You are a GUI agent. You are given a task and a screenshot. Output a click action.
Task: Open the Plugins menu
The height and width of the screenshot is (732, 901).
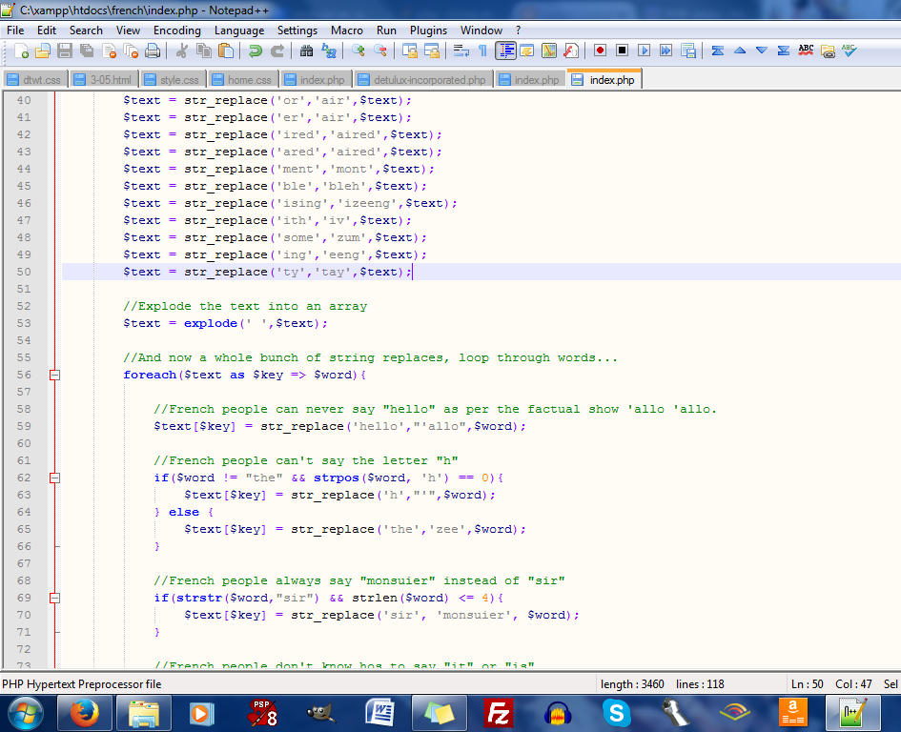point(428,30)
